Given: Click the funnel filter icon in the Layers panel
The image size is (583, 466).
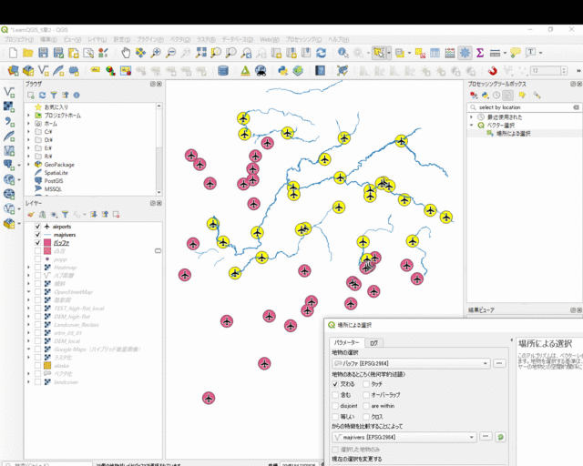Looking at the screenshot, I should click(65, 215).
